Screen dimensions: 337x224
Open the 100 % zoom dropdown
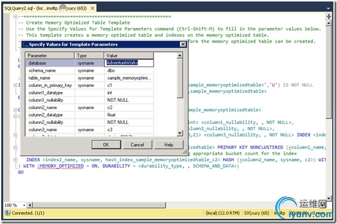coord(24,205)
